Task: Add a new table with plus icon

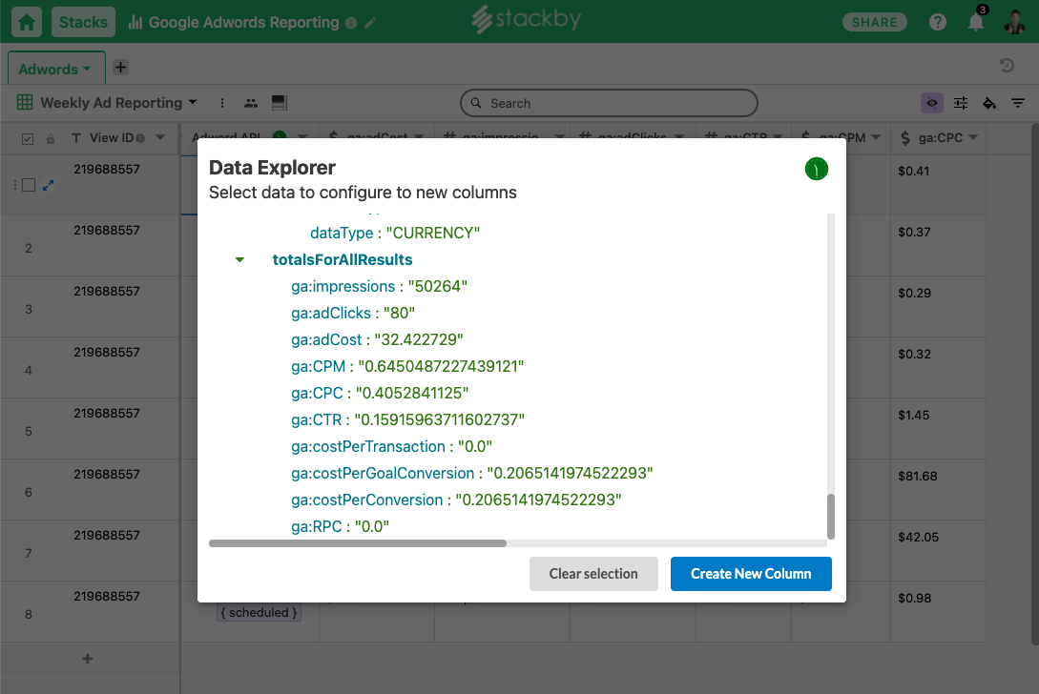Action: 120,67
